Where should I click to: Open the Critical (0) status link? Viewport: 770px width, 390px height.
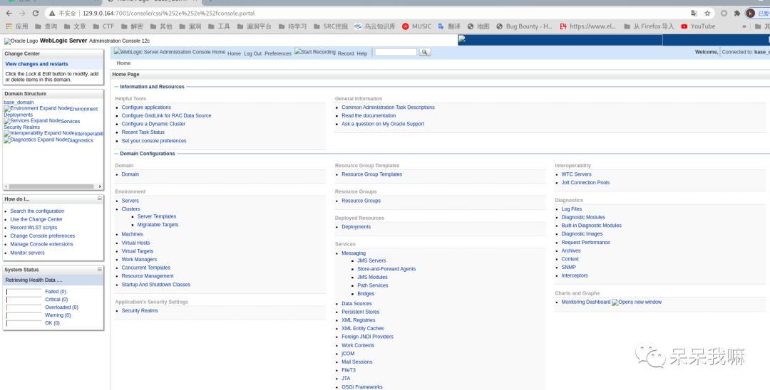click(56, 300)
